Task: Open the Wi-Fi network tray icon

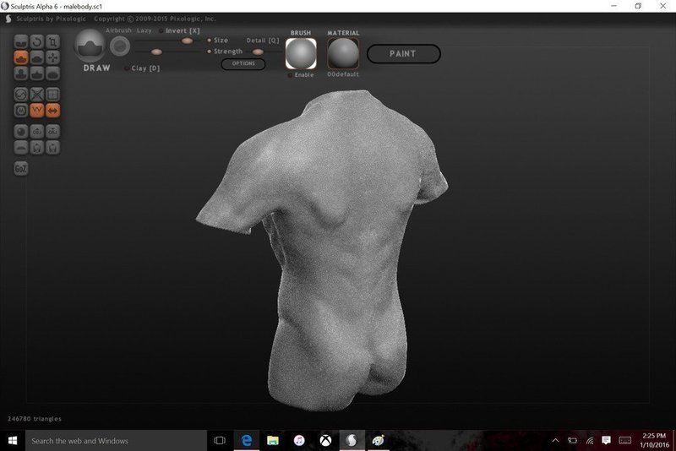Action: (x=589, y=440)
